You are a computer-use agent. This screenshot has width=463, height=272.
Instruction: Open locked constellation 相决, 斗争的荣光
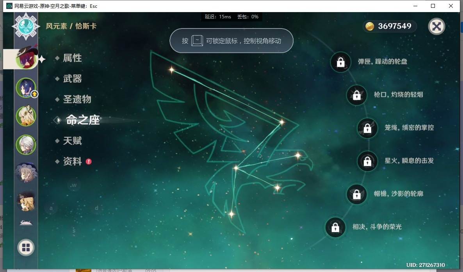[335, 228]
